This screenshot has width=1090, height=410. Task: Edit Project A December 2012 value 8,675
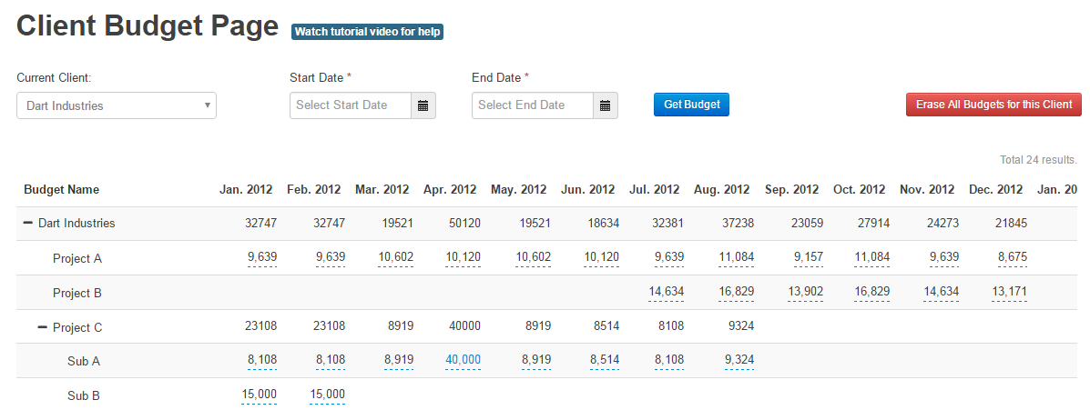[1013, 257]
